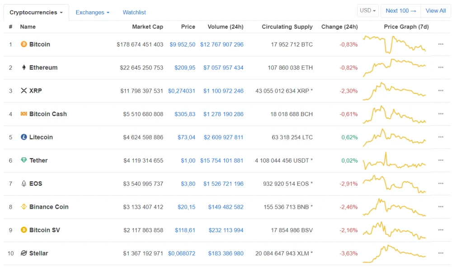Click the Litecoin blue coin icon
Screen dimensions: 452x267
point(24,137)
